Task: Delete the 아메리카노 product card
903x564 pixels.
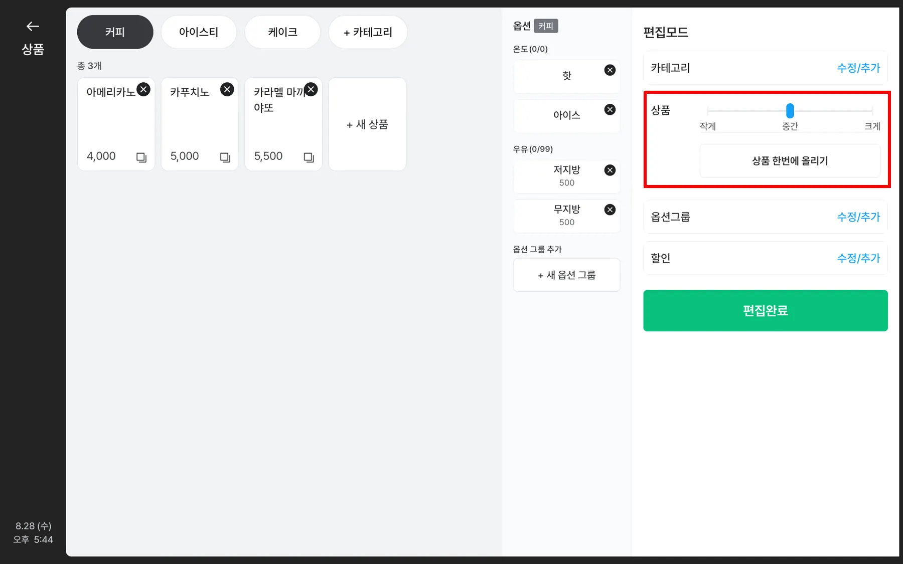Action: 143,89
